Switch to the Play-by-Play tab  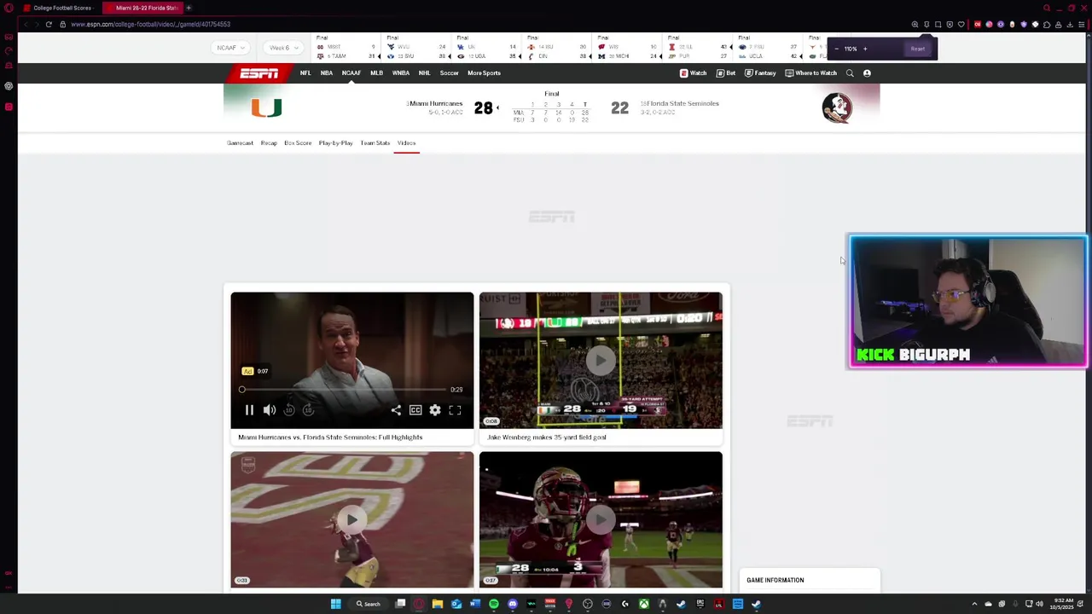[x=335, y=143]
